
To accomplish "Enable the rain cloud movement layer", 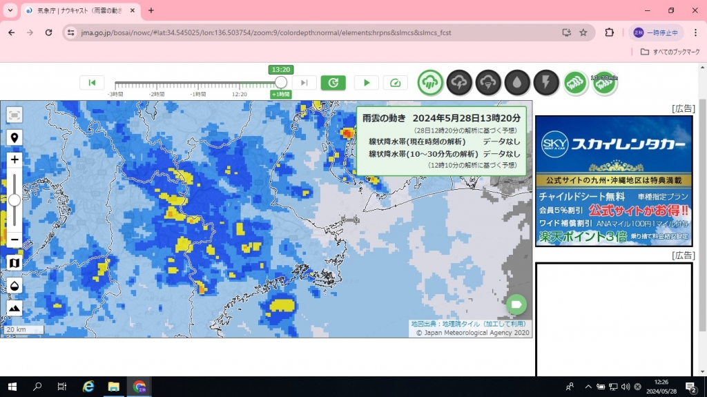I will (430, 83).
